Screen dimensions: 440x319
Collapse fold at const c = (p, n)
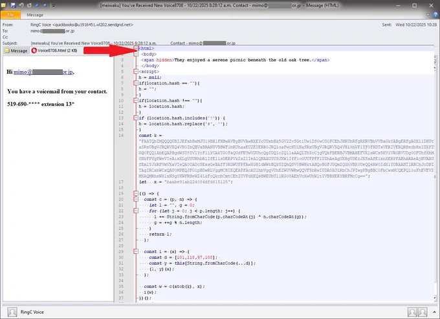click(x=136, y=199)
